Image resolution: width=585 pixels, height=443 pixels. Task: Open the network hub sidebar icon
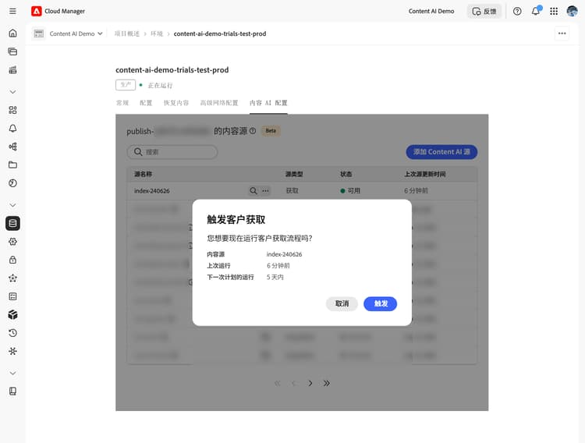tap(12, 351)
